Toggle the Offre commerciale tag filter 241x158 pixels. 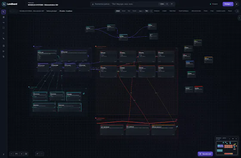tap(196, 11)
